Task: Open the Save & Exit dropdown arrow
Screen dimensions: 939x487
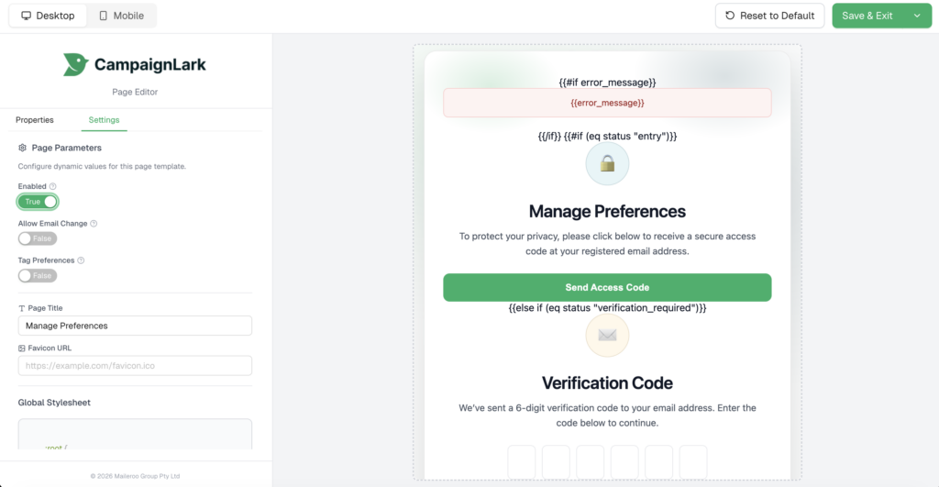Action: [917, 16]
